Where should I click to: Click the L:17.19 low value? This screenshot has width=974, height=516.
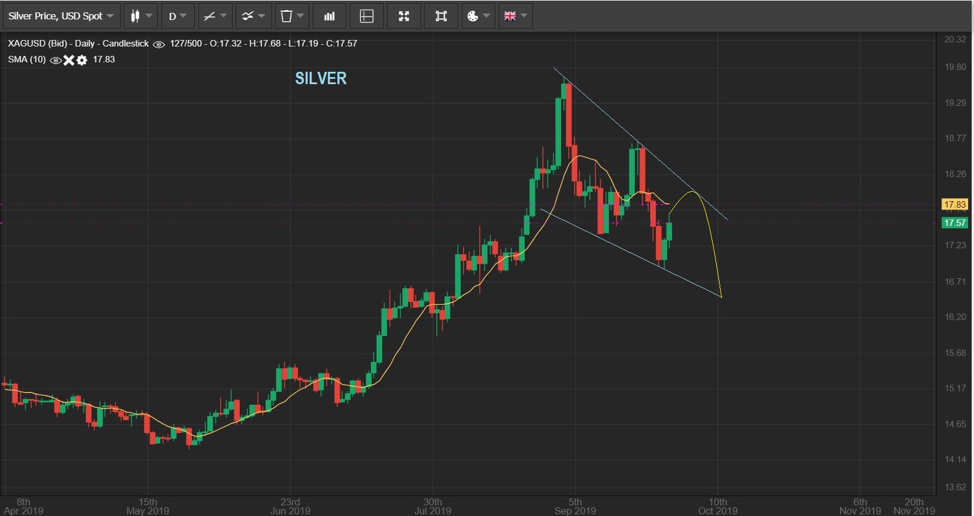303,44
